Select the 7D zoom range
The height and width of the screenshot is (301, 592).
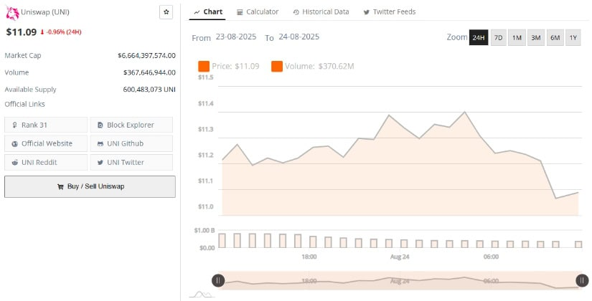[x=499, y=37]
